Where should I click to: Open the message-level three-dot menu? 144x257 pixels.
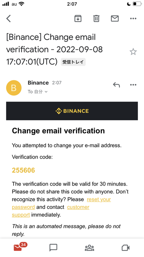tap(133, 85)
